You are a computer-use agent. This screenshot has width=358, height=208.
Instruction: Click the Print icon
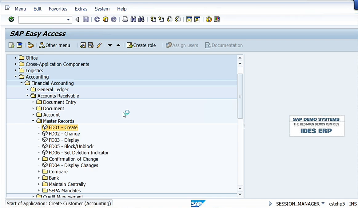click(125, 19)
